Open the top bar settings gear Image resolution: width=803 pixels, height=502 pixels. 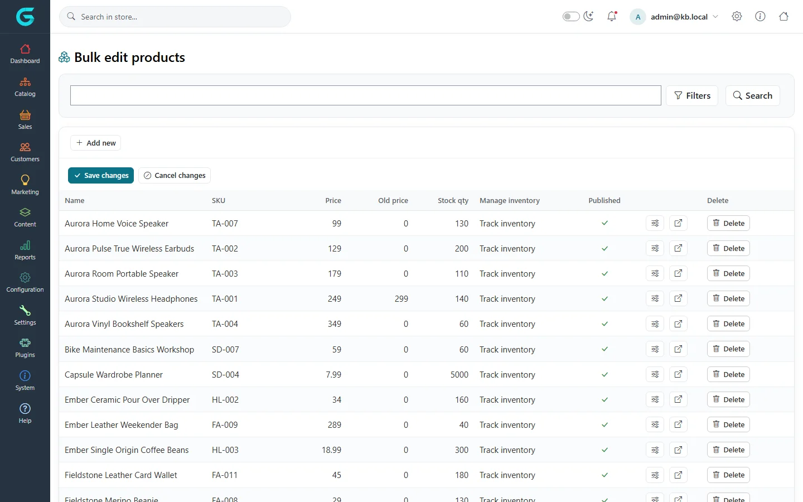coord(737,17)
